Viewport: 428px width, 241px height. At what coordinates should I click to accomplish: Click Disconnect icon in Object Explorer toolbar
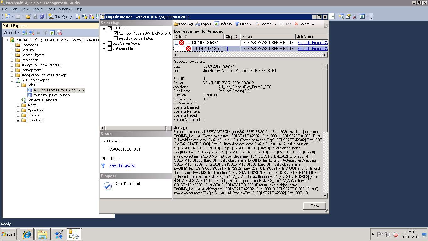[31, 33]
